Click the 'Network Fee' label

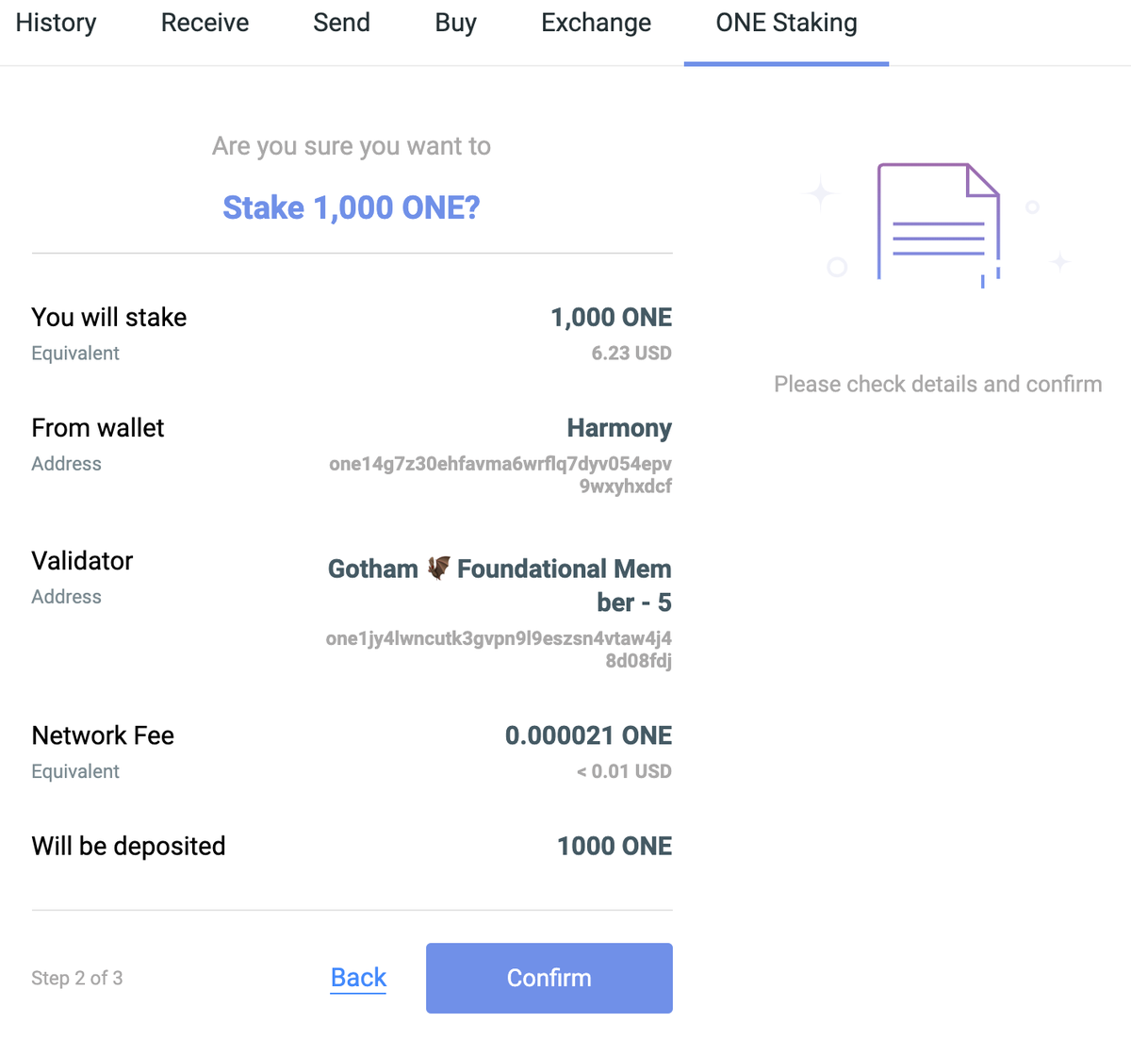click(103, 735)
